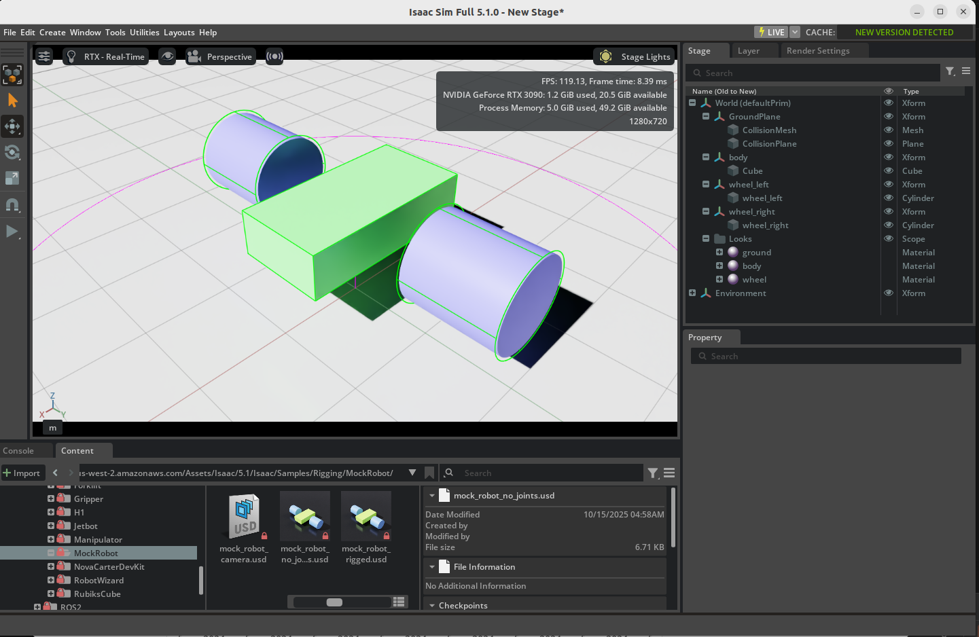Select the Move tool in the viewport toolbar
This screenshot has height=637, width=979.
pyautogui.click(x=12, y=126)
